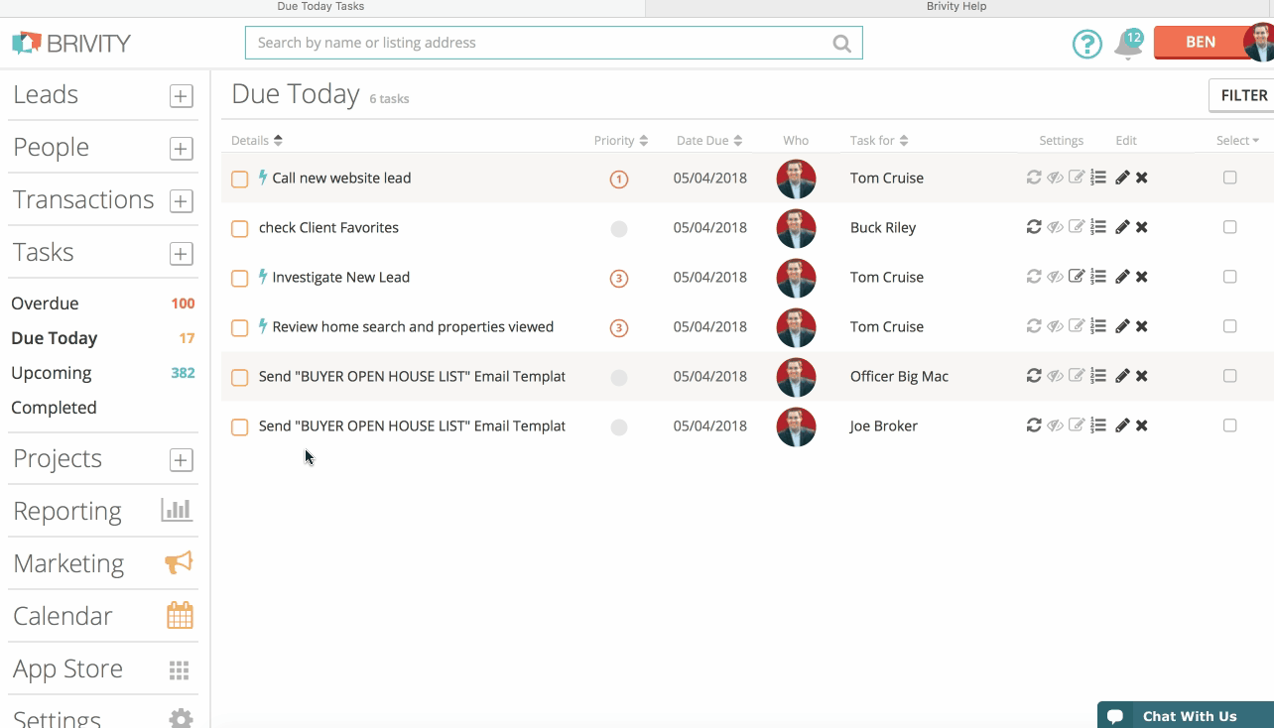Click avatar in Buck Riley row
1274x728 pixels.
point(797,228)
